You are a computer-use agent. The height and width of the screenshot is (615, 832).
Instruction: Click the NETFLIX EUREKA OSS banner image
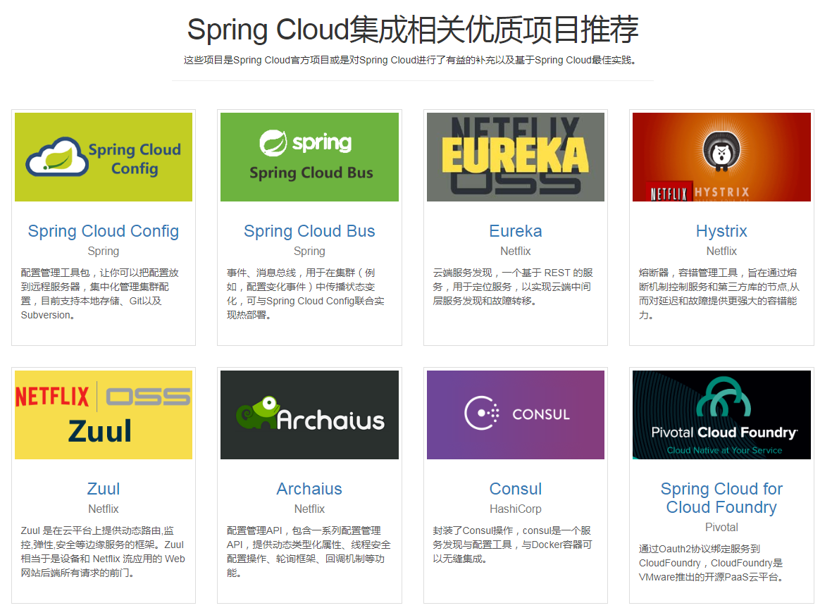tap(515, 156)
